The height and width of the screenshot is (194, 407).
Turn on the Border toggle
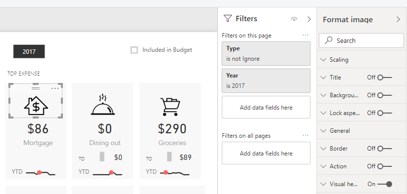coord(384,149)
